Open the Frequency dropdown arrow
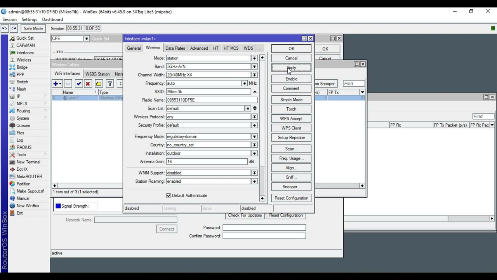This screenshot has width=497, height=280. click(245, 83)
